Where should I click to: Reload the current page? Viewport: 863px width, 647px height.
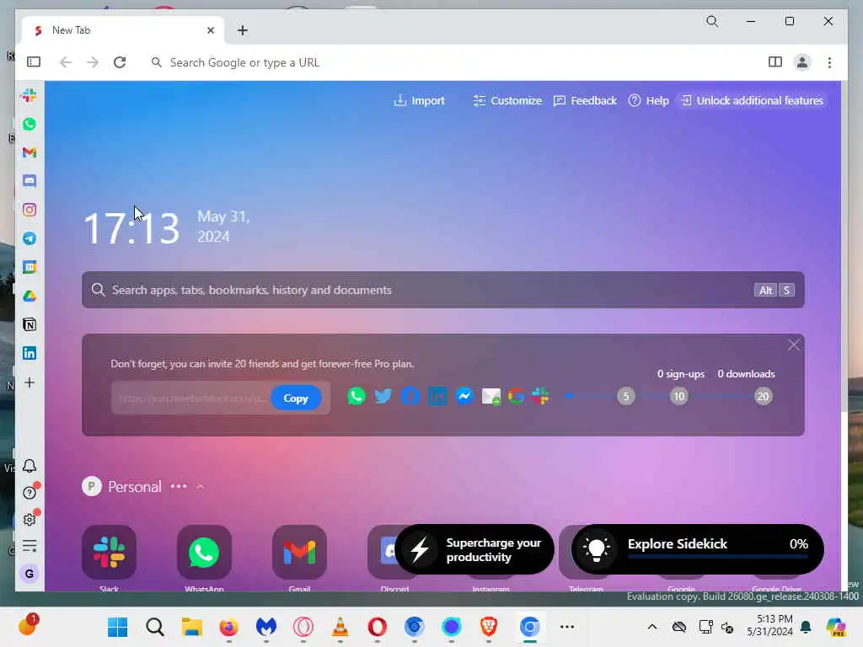(120, 62)
